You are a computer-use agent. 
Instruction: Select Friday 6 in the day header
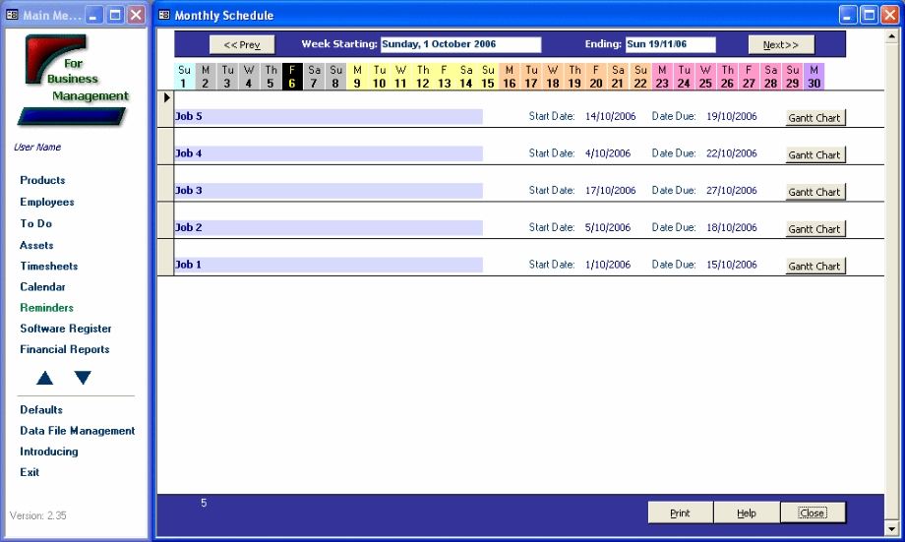coord(291,77)
